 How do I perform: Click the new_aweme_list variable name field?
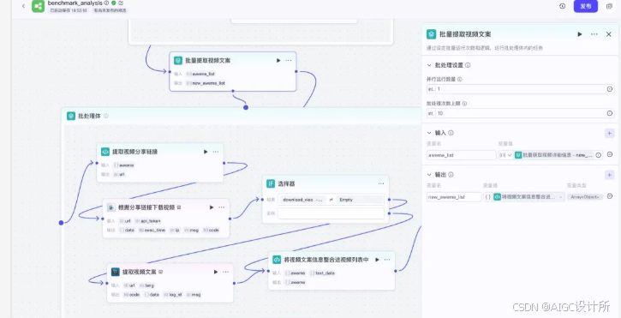pos(454,196)
